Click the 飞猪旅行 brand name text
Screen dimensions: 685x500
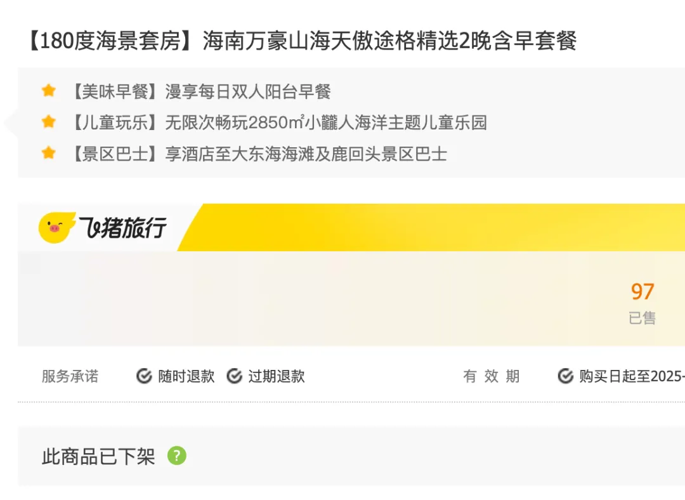123,227
